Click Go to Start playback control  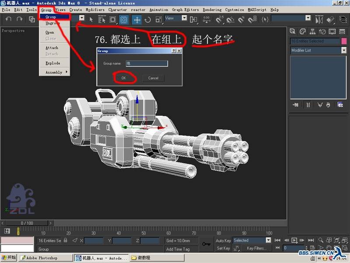coord(278,240)
